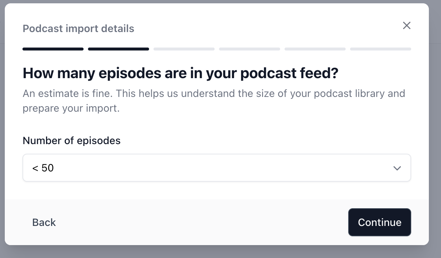
Task: Close the Podcast import details dialog
Action: point(406,26)
